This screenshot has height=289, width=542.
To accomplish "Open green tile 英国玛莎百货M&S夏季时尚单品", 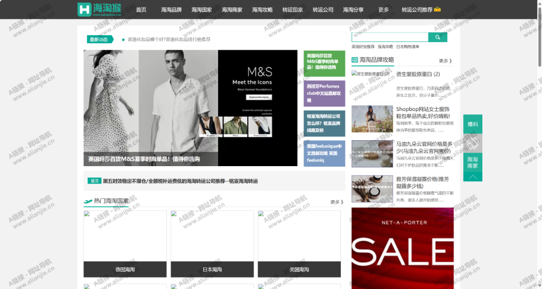I will [324, 63].
